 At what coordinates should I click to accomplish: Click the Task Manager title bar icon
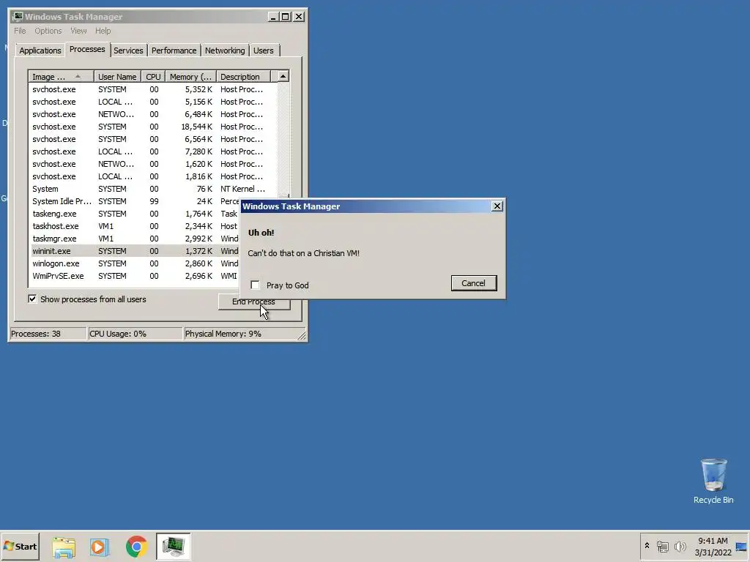pyautogui.click(x=18, y=17)
